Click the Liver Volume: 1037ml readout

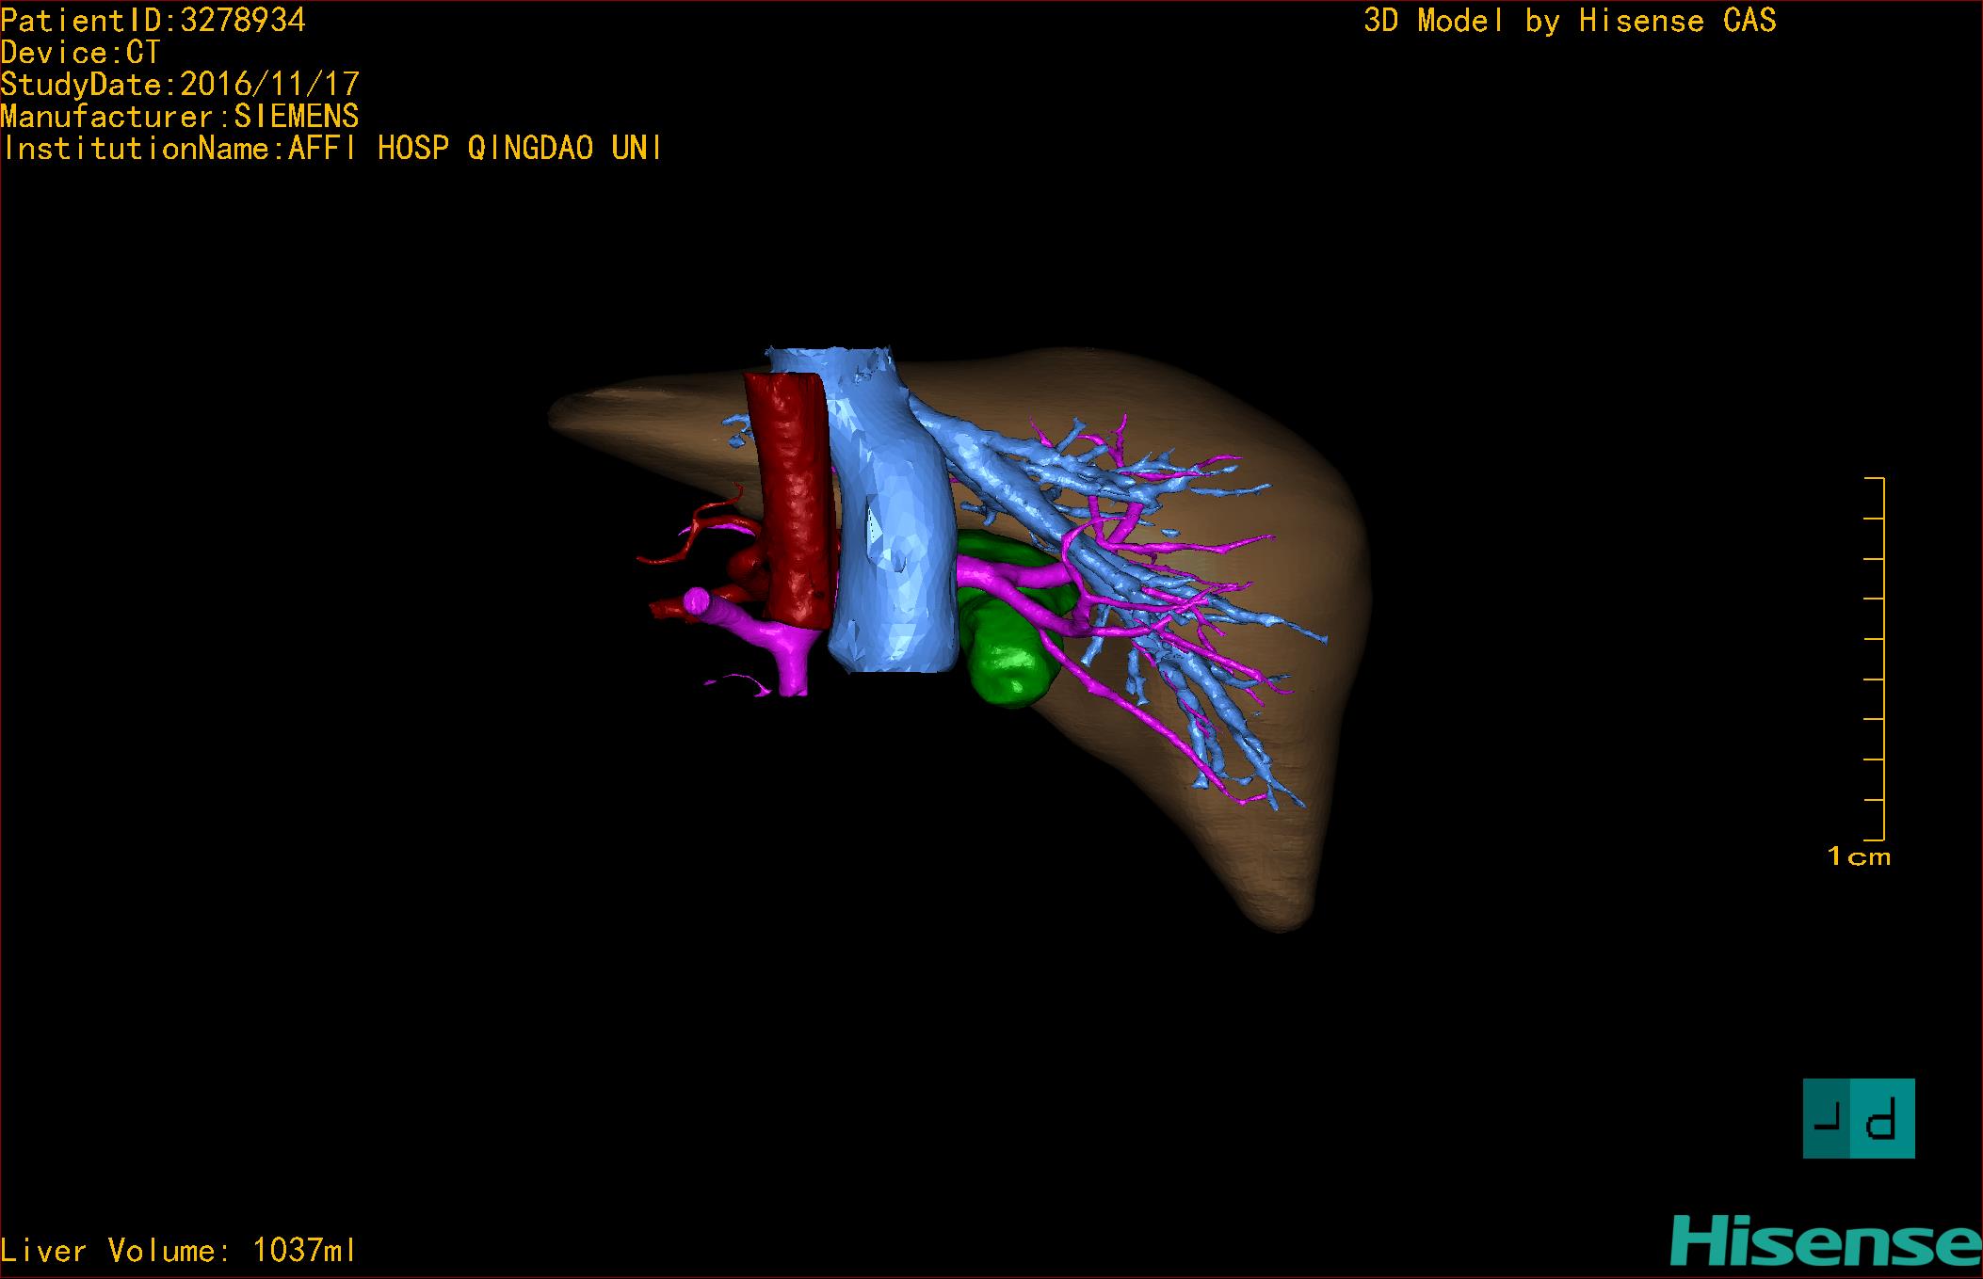click(x=179, y=1251)
